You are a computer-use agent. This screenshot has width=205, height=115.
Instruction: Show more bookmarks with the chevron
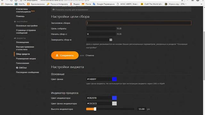tap(202, 4)
